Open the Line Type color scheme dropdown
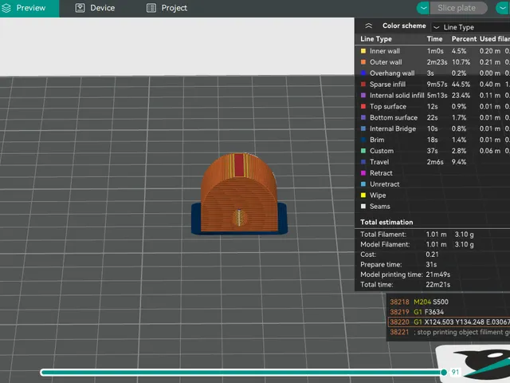The width and height of the screenshot is (510, 383). [x=470, y=27]
